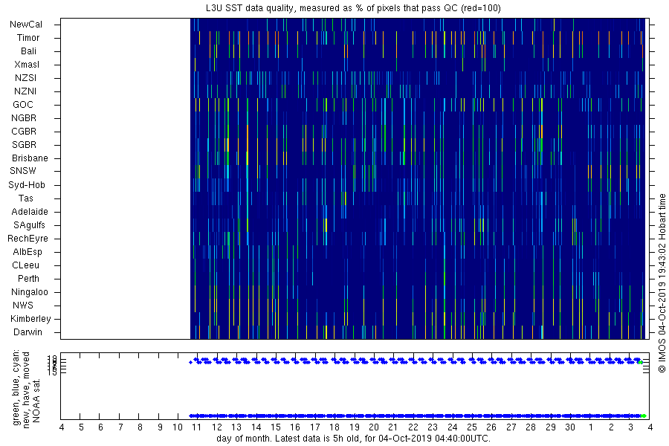
Task: Click the Adelaide row label
Action: coord(30,212)
